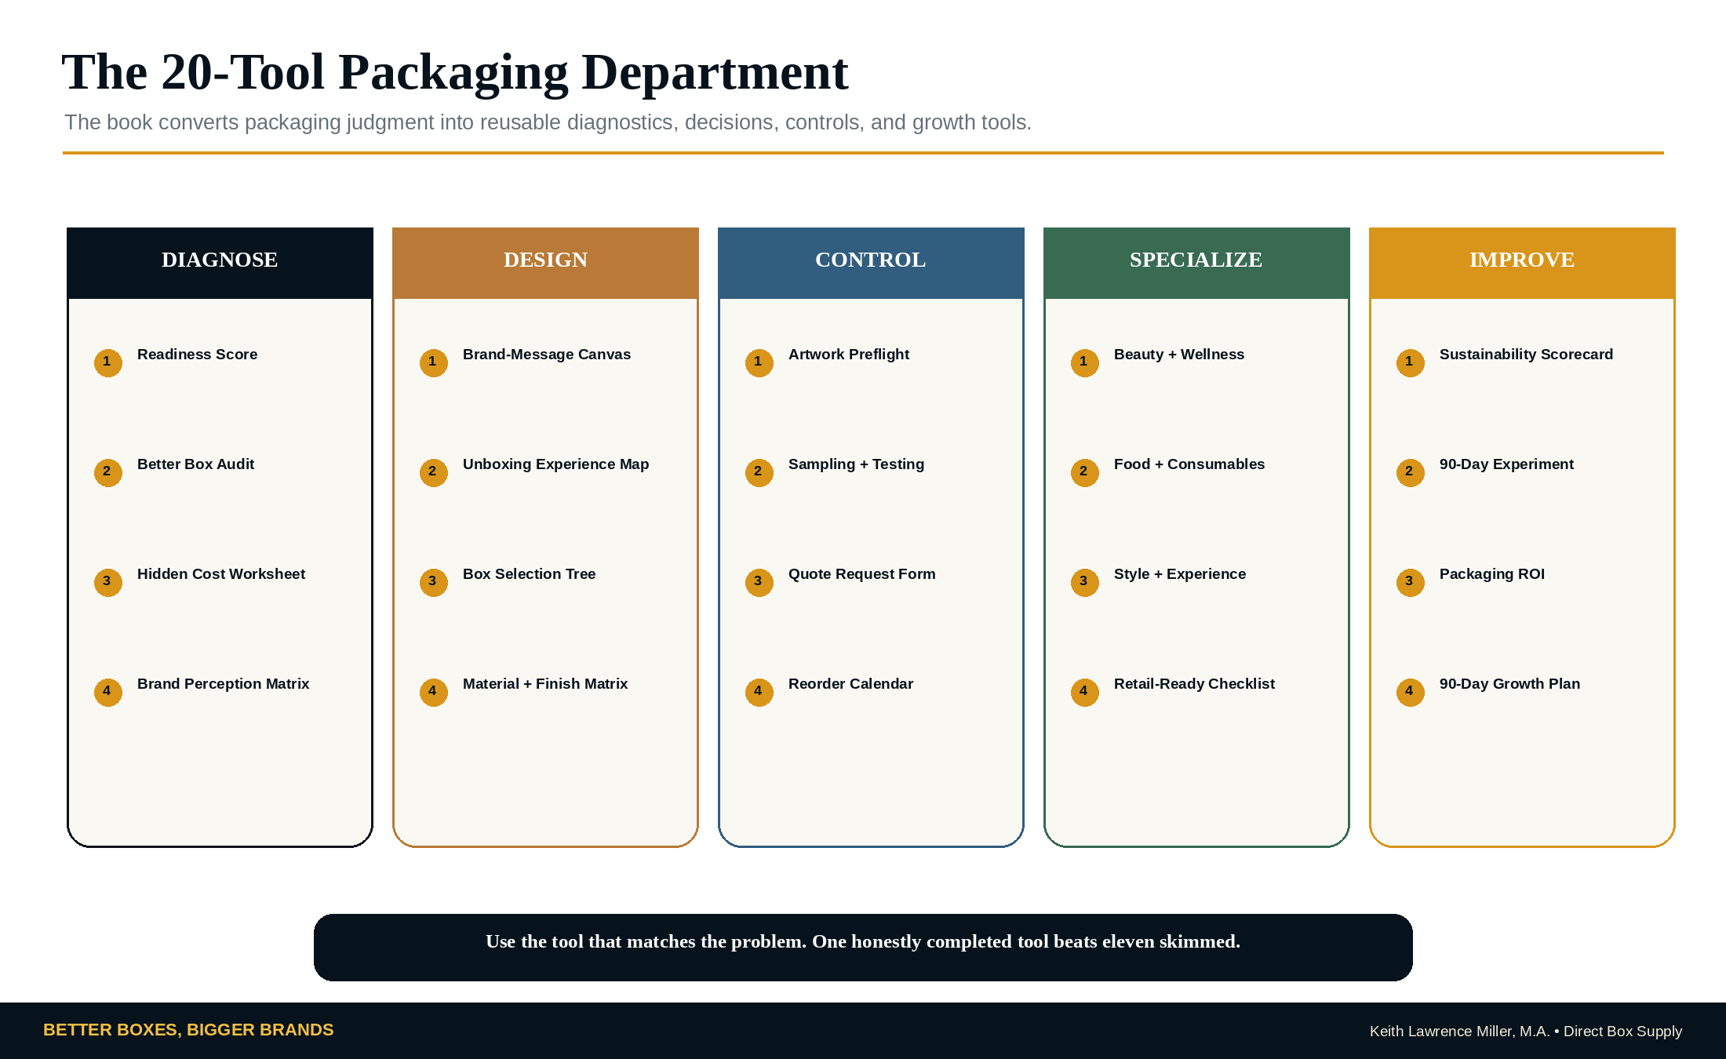
Task: Select the IMPROVE column header
Action: coord(1522,263)
